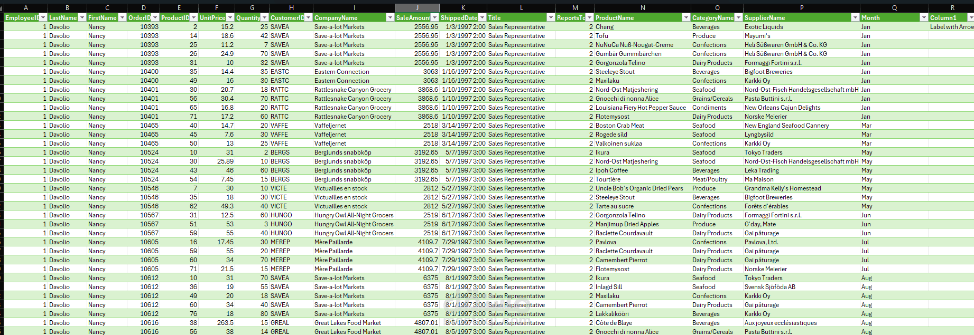Select the 'New Orleans Cajun Delights' cell
The image size is (974, 335).
click(x=801, y=107)
